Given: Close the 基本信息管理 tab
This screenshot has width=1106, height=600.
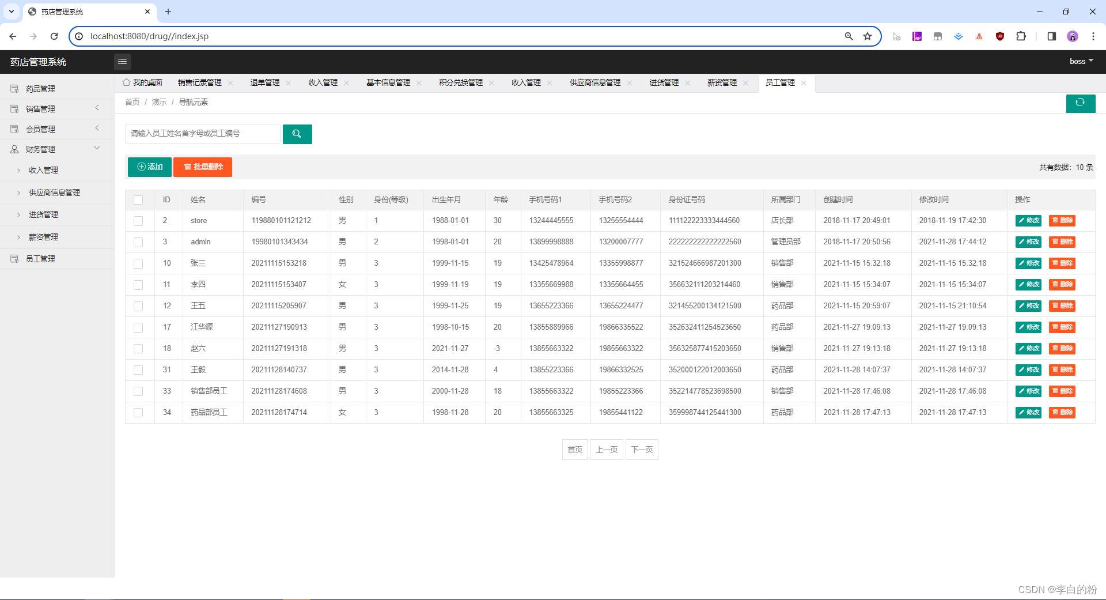Looking at the screenshot, I should point(419,83).
